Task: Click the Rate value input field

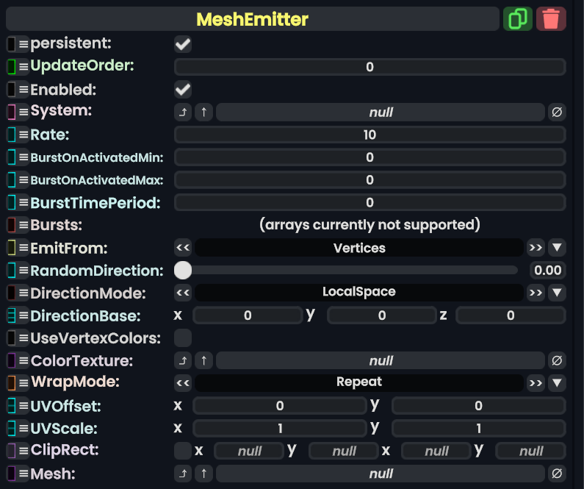Action: (x=369, y=135)
